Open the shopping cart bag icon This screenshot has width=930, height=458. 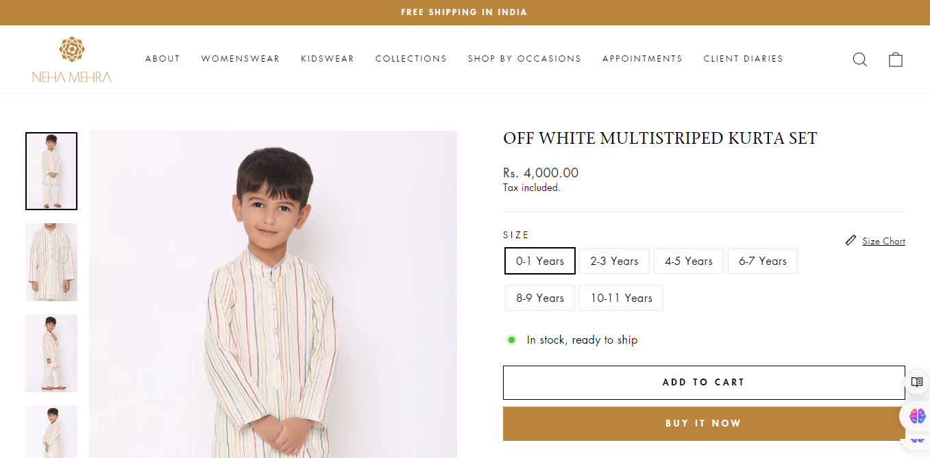pyautogui.click(x=896, y=60)
